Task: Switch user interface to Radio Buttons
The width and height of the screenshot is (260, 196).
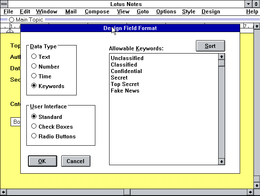Action: 34,136
